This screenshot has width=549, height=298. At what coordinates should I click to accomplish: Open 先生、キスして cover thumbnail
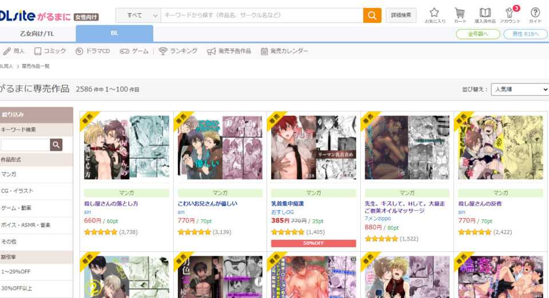pos(407,147)
